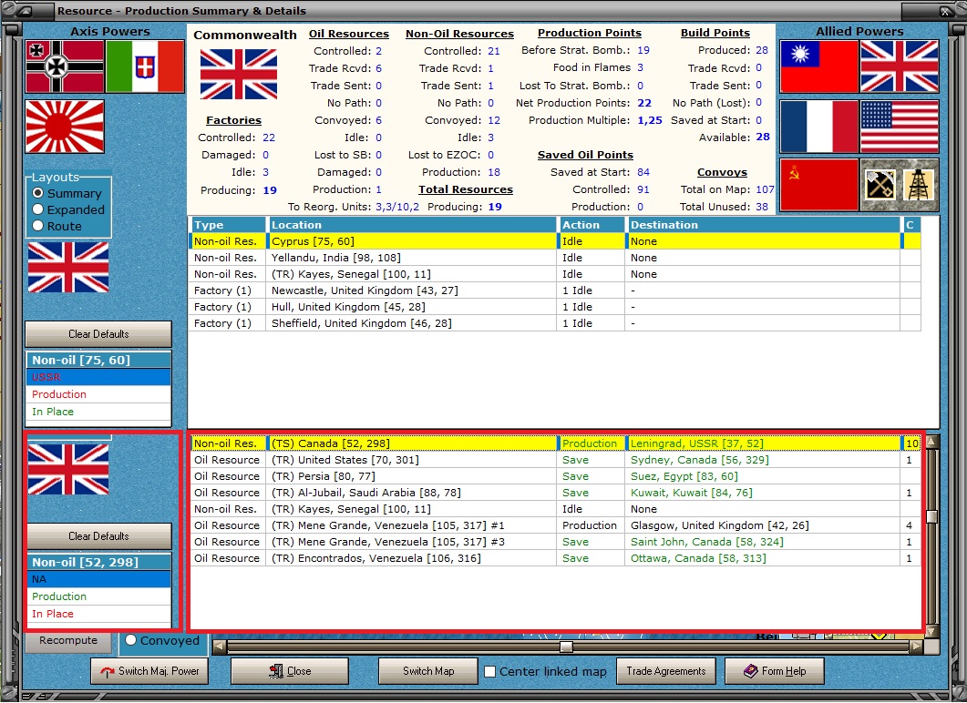Click the Glasgow, United Kingdom destination cell
The width and height of the screenshot is (967, 703).
point(763,525)
